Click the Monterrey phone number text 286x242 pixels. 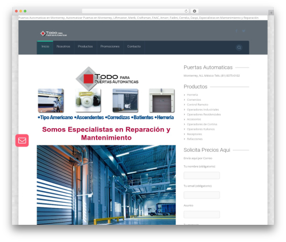point(212,76)
